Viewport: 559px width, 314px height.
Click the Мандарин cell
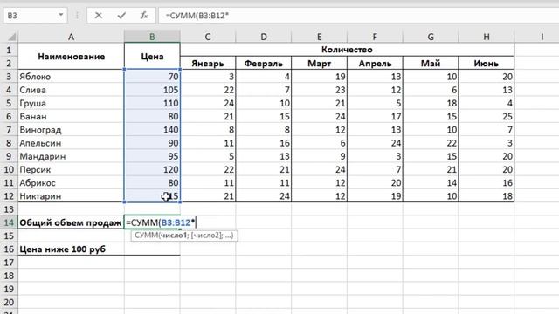(x=71, y=156)
